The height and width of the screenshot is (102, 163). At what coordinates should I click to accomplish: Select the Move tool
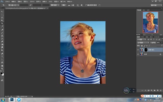(2, 11)
